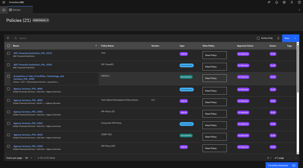Click the export upload icon
This screenshot has height=168, width=303.
pyautogui.click(x=278, y=38)
